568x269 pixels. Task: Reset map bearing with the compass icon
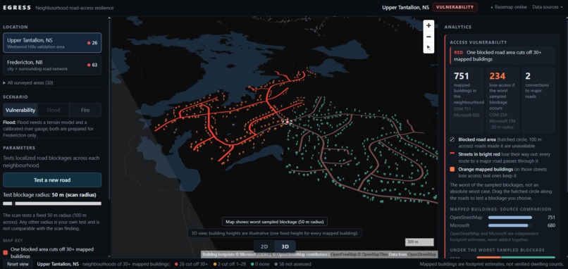pyautogui.click(x=428, y=47)
